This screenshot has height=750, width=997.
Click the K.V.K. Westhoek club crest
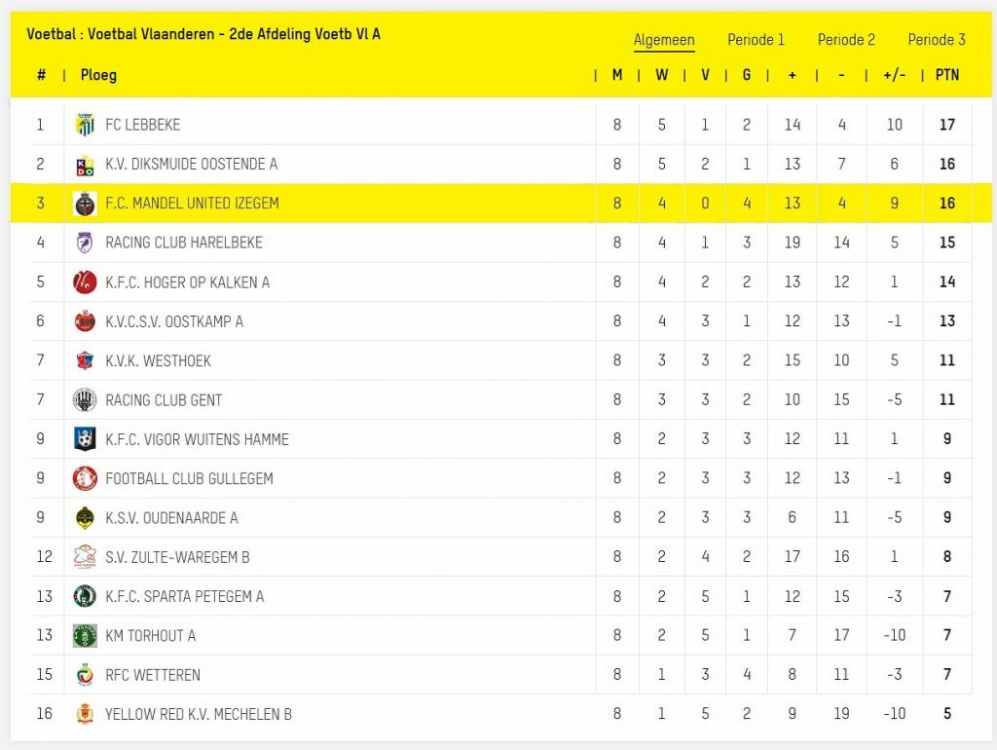(x=85, y=360)
